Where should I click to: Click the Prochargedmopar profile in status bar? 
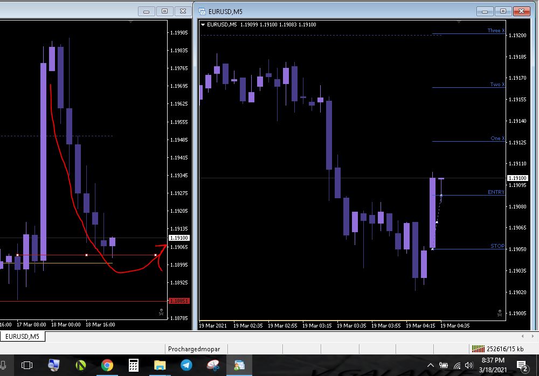(x=194, y=349)
